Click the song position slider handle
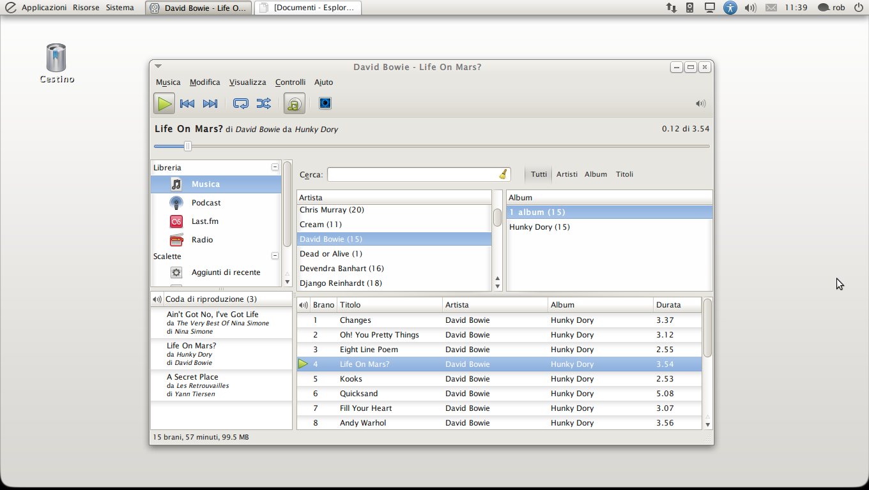Screen dimensions: 869x490 point(188,146)
